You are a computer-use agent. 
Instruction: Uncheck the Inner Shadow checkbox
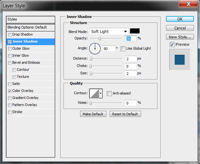point(10,42)
